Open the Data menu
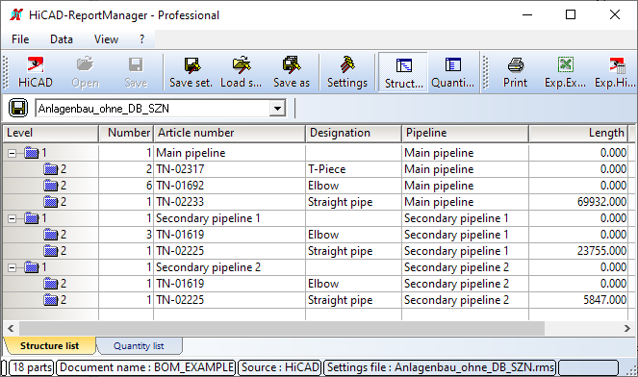 [x=62, y=39]
